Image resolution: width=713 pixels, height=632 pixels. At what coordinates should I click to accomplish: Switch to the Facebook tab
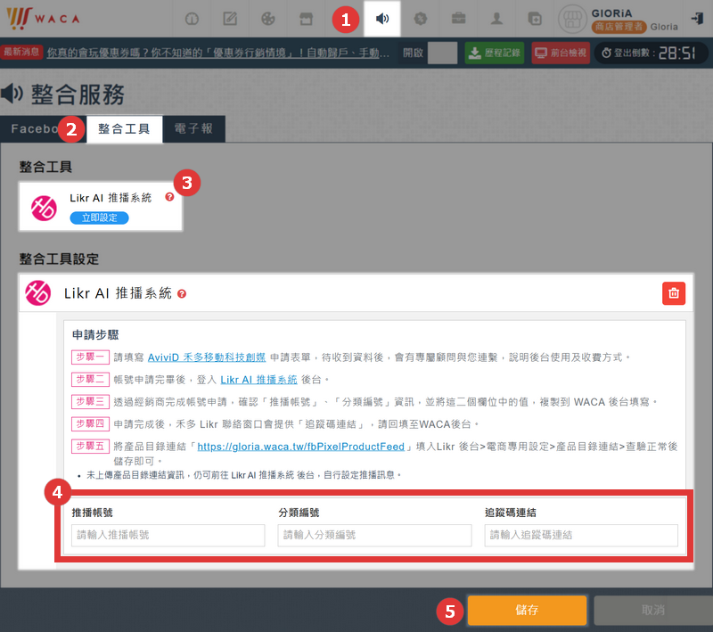pos(35,129)
